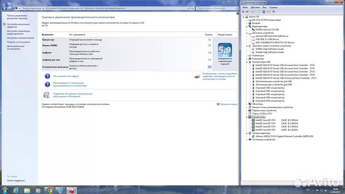Click Forward arrow in Device Manager toolbar

tap(247, 11)
